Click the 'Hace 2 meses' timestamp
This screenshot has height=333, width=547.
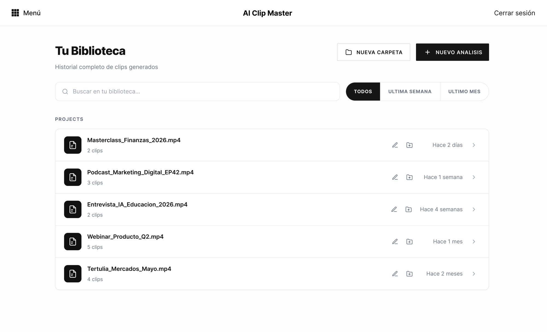(444, 274)
